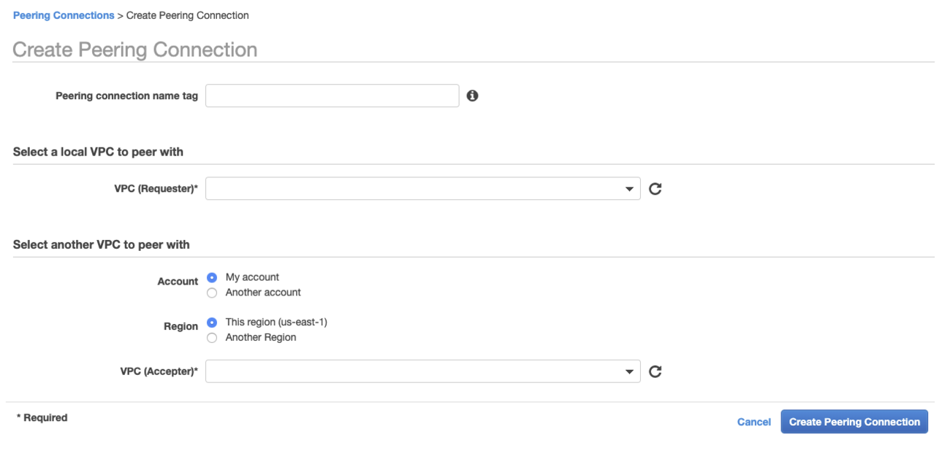Click the Select another VPC section header
950x456 pixels.
coord(101,244)
